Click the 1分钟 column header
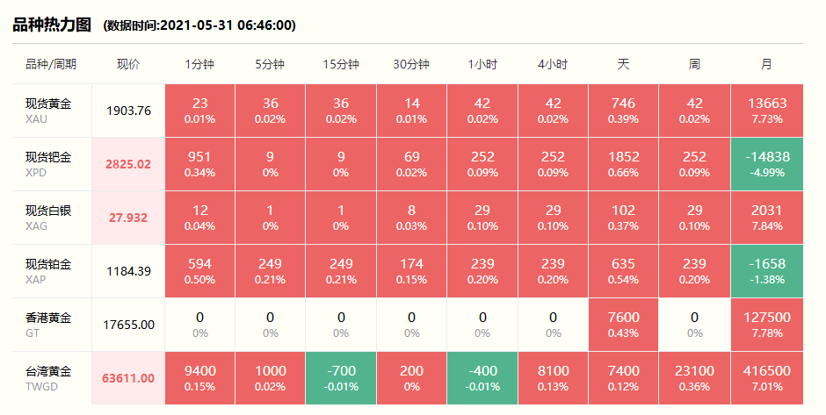This screenshot has width=826, height=415. [x=199, y=64]
